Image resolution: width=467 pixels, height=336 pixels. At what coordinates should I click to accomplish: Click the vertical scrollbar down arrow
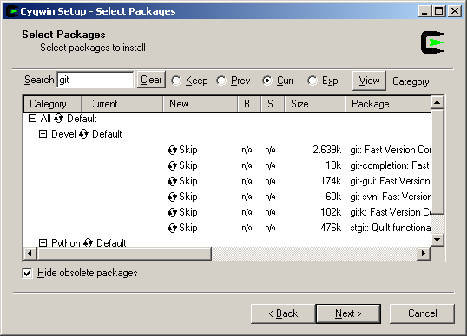click(x=437, y=240)
